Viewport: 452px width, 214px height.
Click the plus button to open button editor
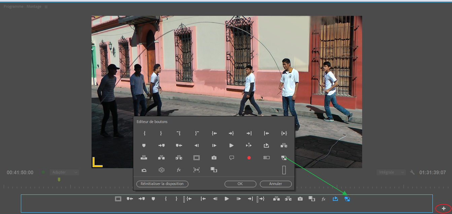(x=443, y=209)
